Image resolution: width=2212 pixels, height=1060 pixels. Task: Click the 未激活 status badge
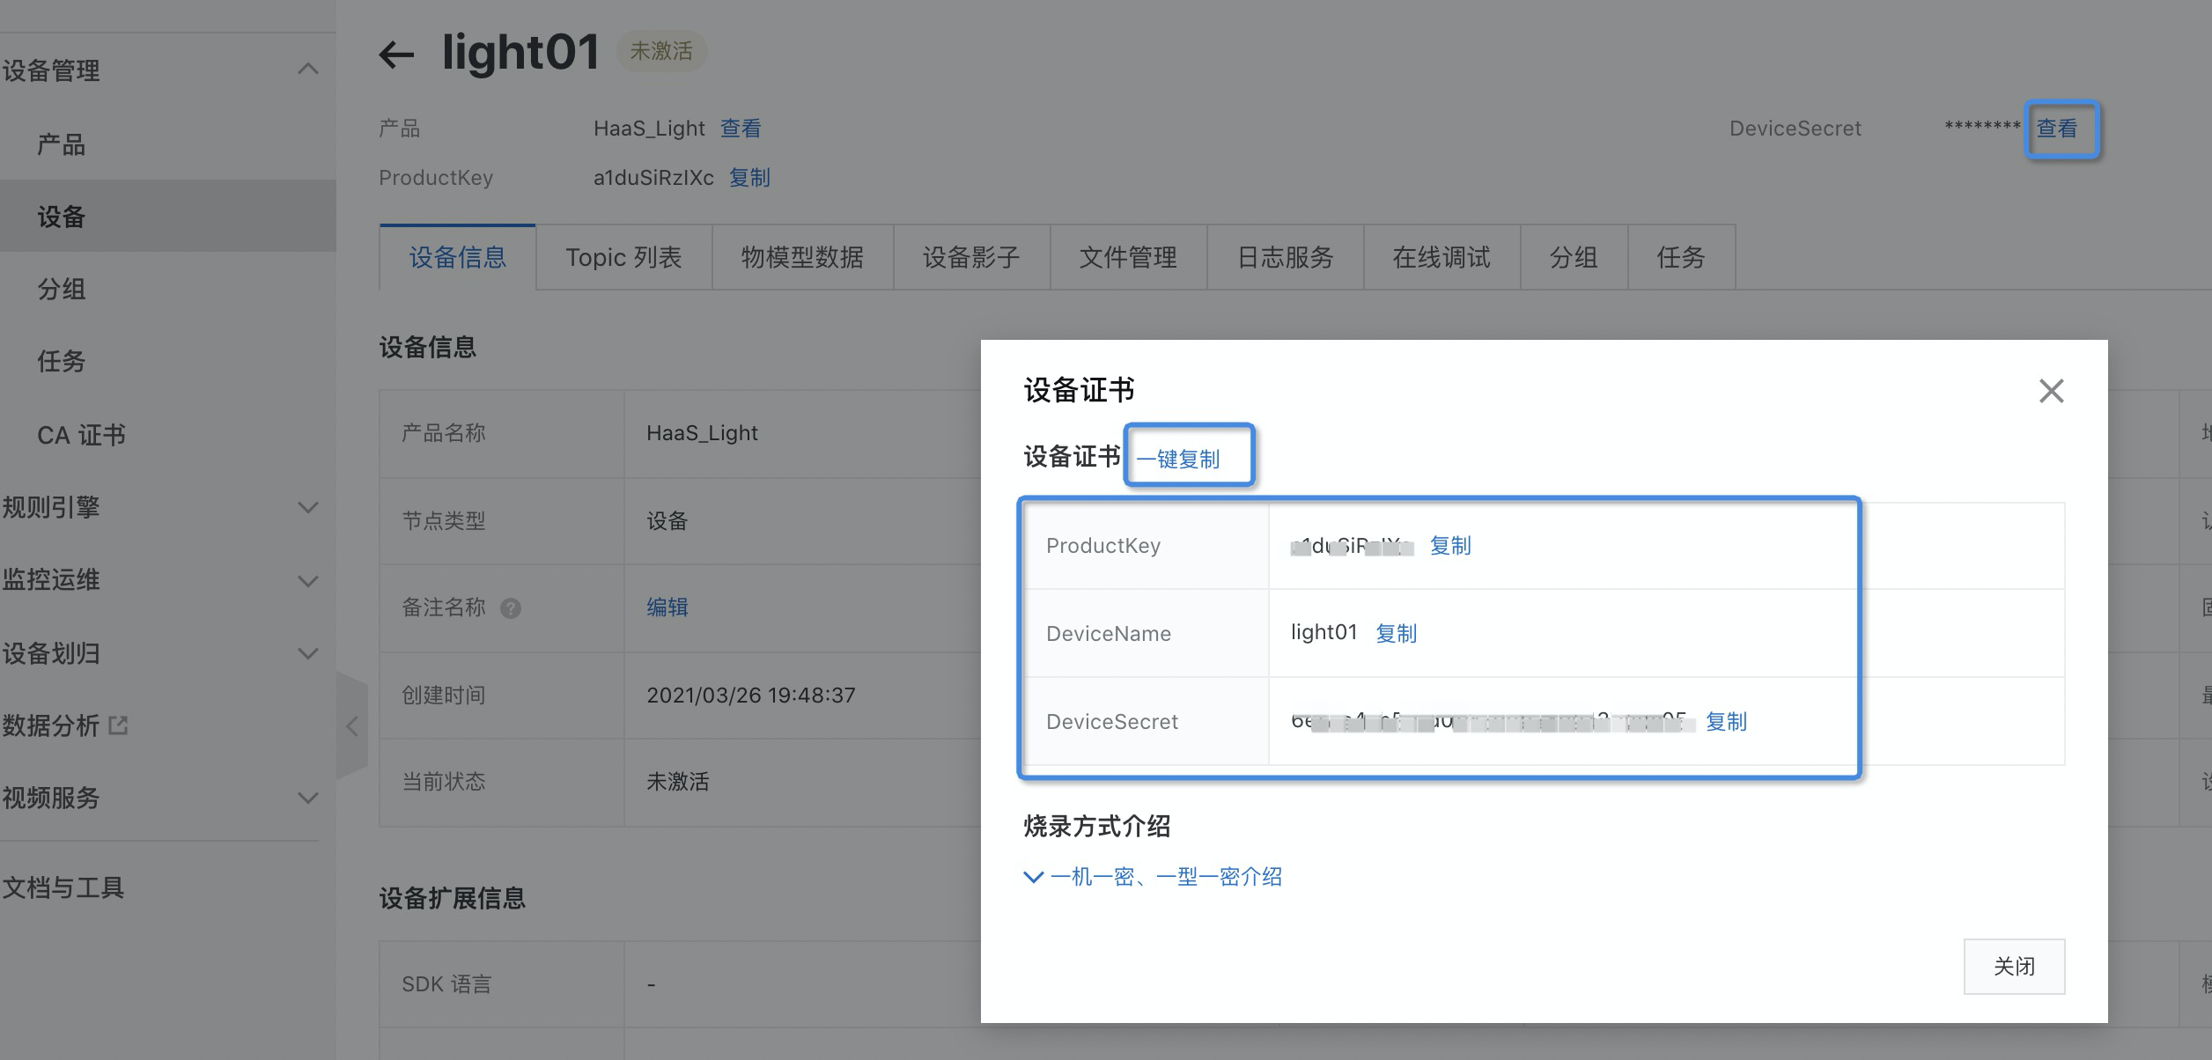pos(661,51)
